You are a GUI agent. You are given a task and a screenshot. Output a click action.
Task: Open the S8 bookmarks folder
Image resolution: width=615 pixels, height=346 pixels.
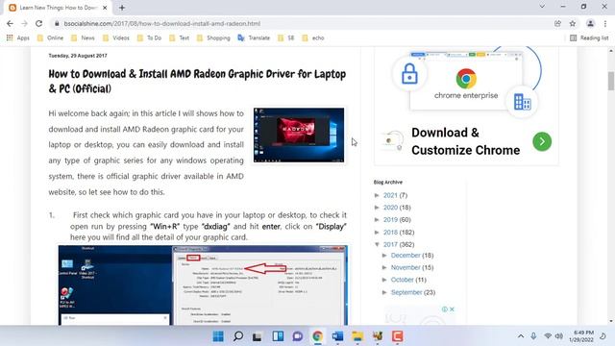pos(286,38)
